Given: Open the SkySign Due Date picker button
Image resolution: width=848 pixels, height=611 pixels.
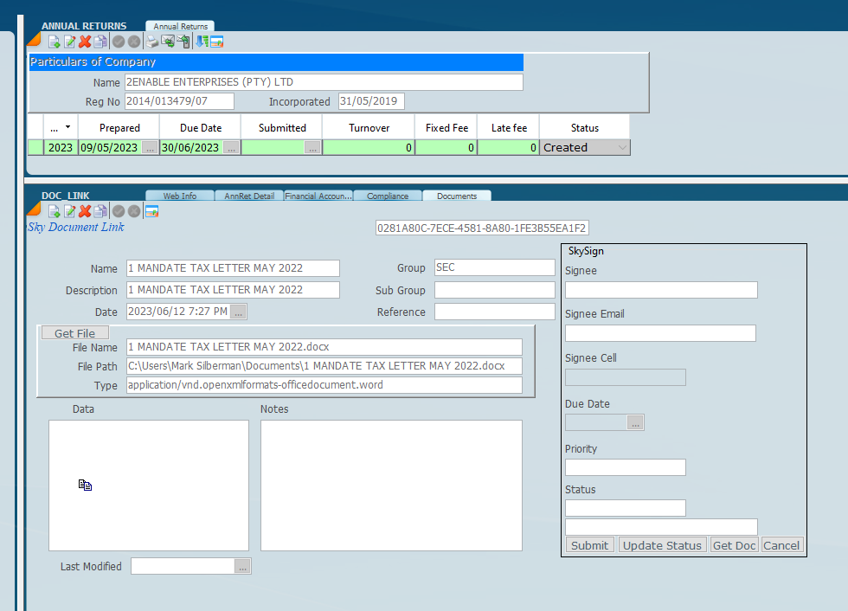Looking at the screenshot, I should [635, 423].
